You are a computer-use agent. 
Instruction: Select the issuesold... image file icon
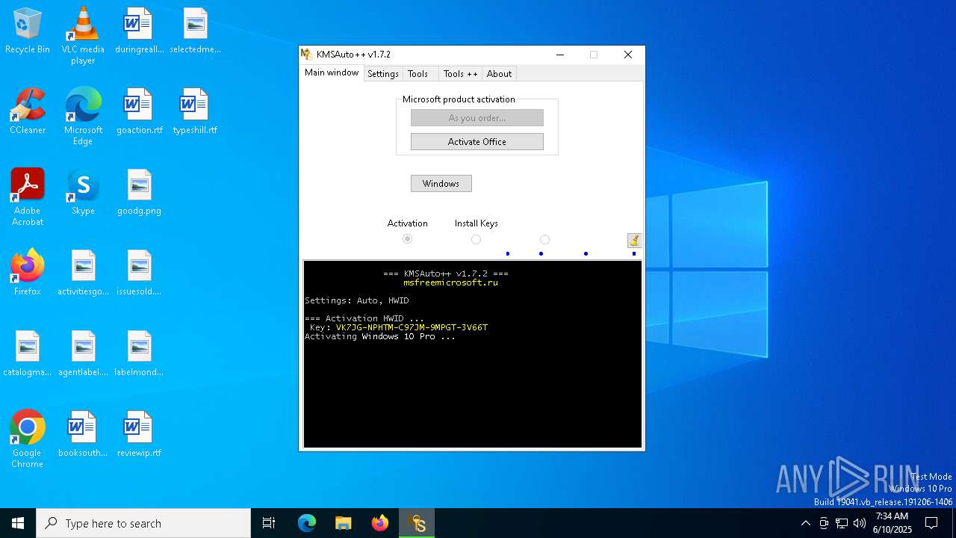point(139,273)
